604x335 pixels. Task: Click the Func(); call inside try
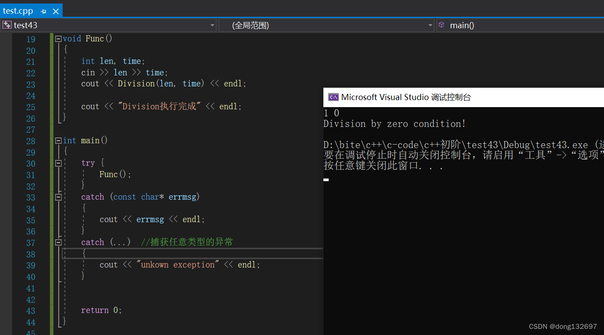(x=115, y=175)
